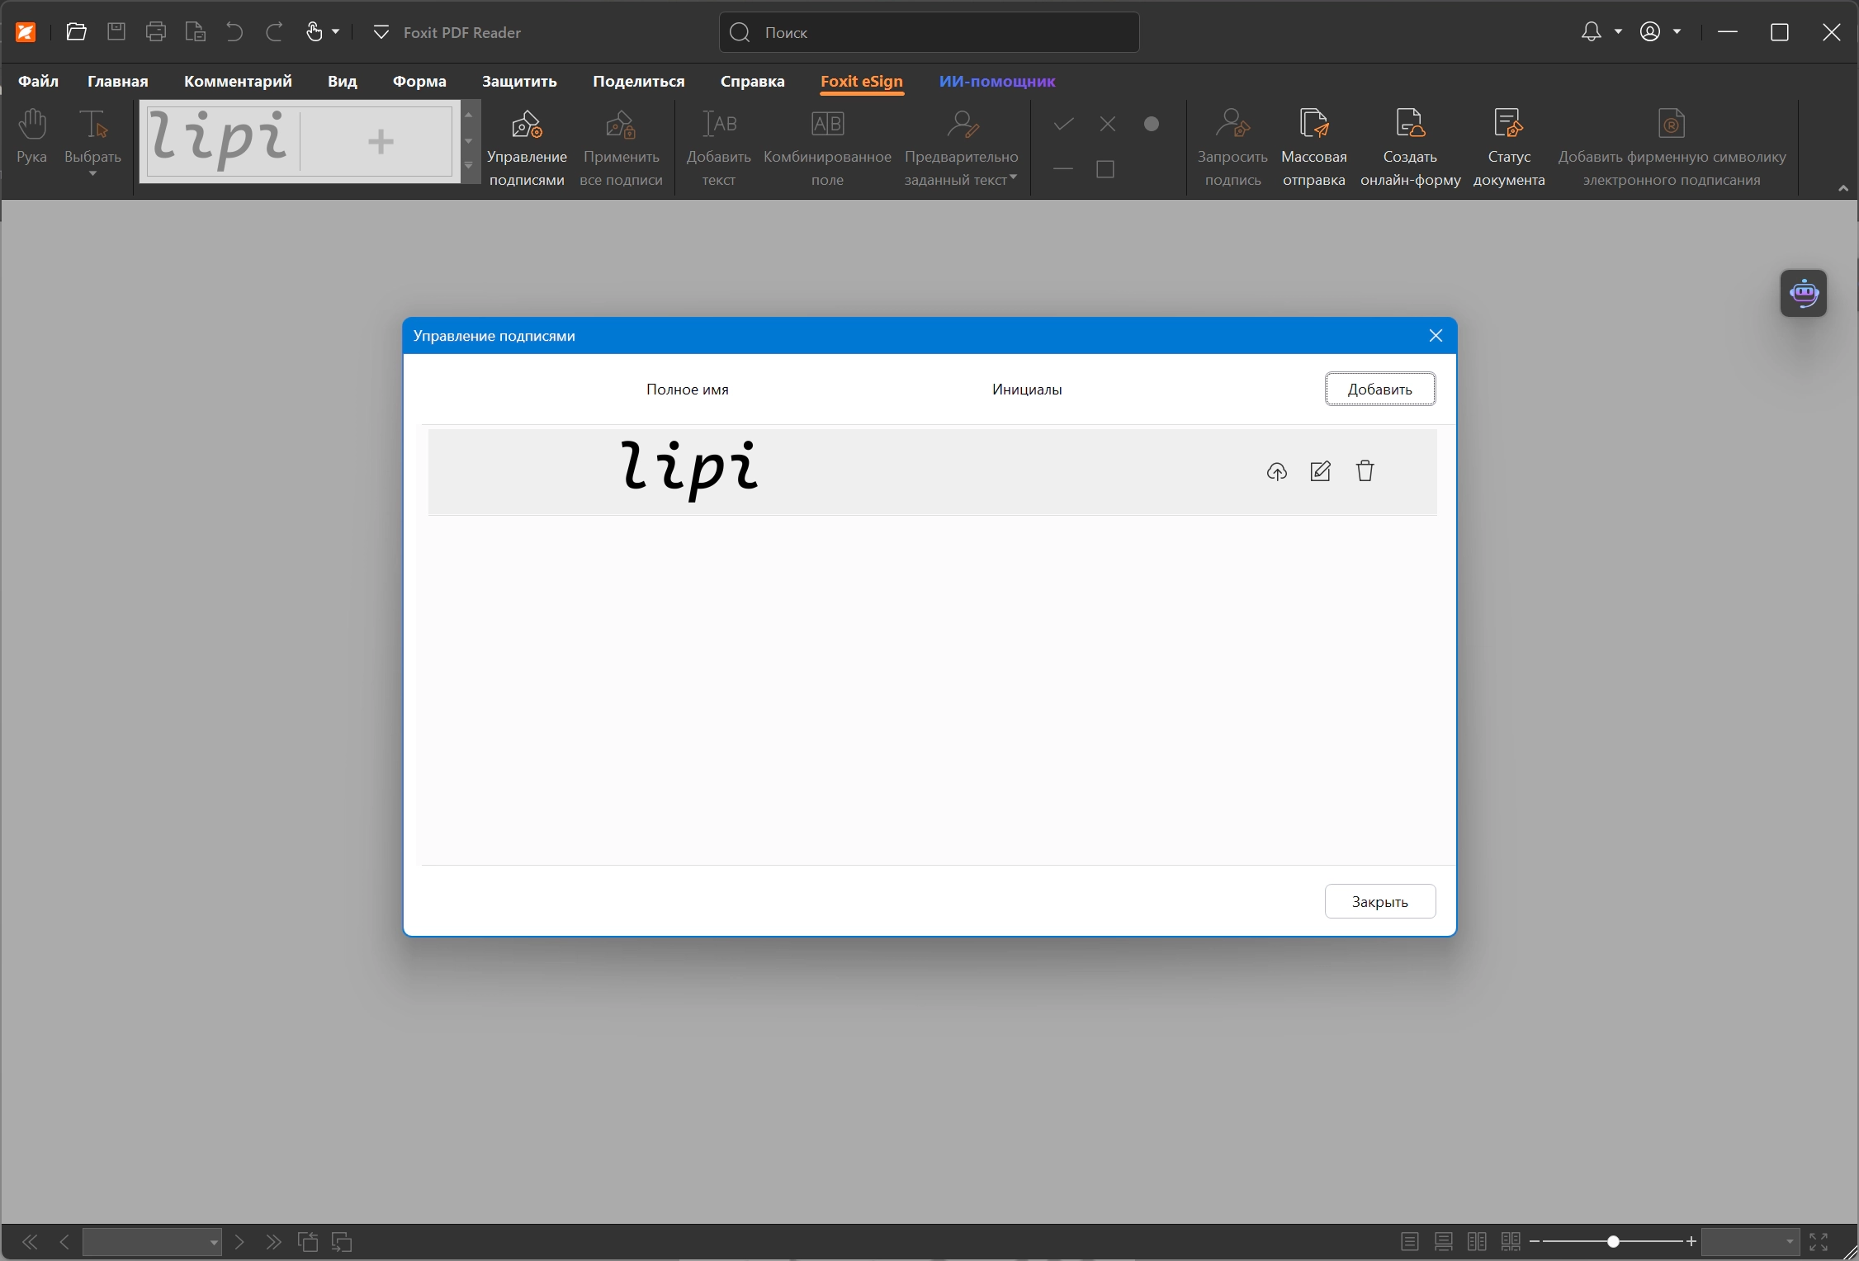The image size is (1859, 1261).
Task: Open notifications bell icon
Action: (x=1591, y=32)
